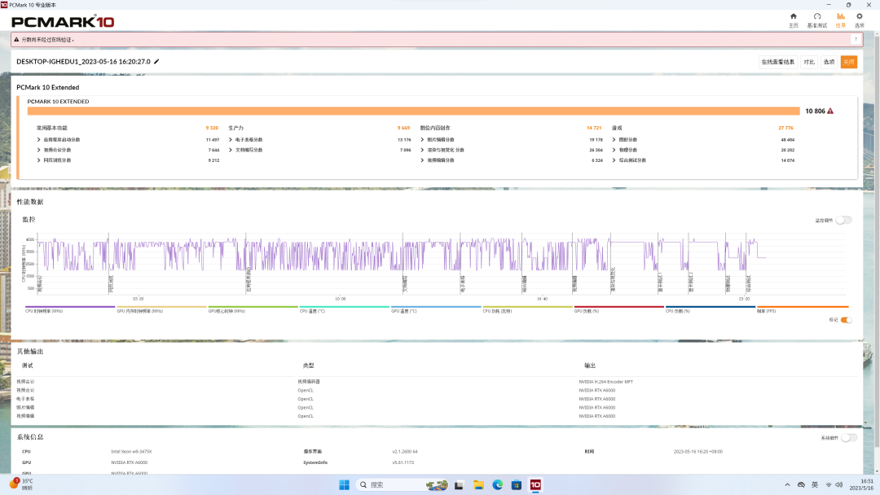Screen dimensions: 880x495
Task: Toggle CPU 时钟频率 (MHz) purple legend
Action: (69, 309)
